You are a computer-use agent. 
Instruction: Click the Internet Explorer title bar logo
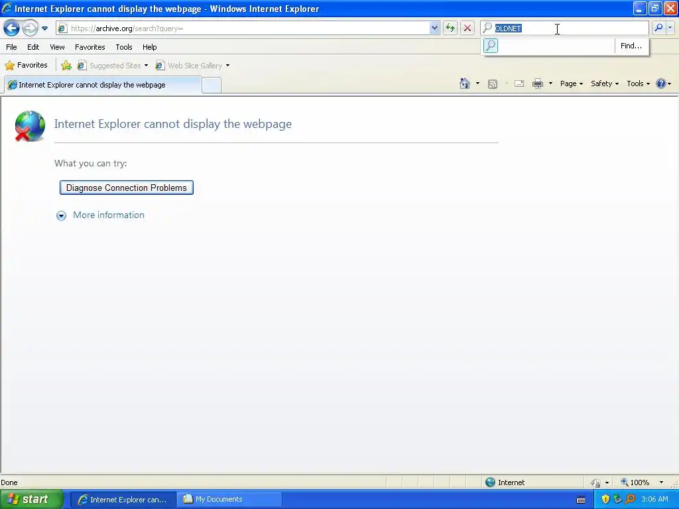(x=7, y=8)
